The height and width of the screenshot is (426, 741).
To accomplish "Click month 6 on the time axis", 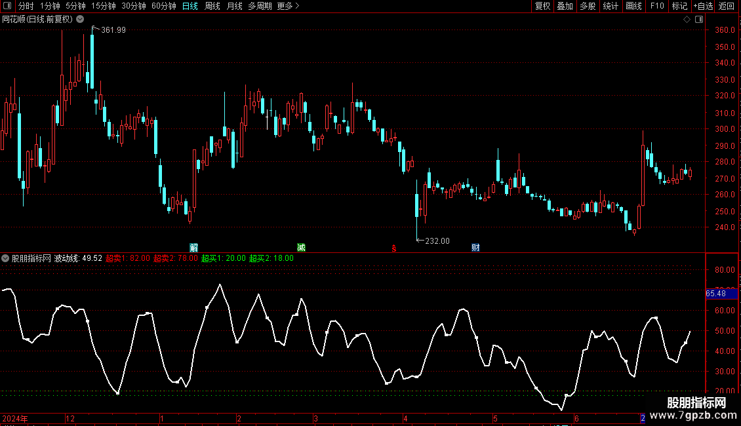I will 576,418.
